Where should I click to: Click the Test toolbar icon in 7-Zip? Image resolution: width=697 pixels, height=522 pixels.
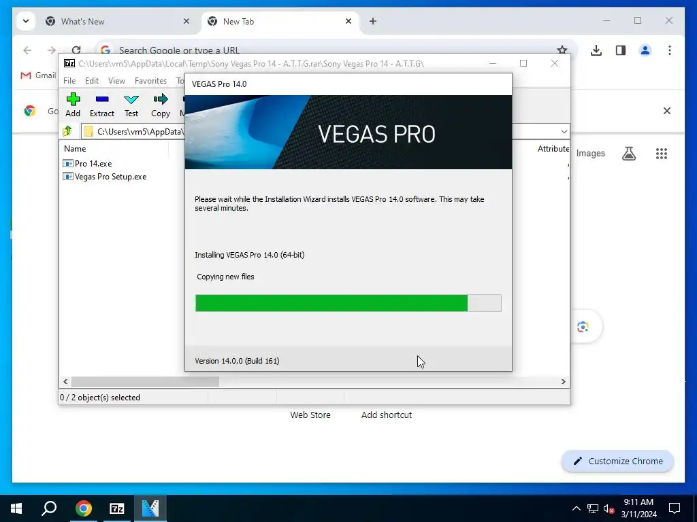(131, 105)
